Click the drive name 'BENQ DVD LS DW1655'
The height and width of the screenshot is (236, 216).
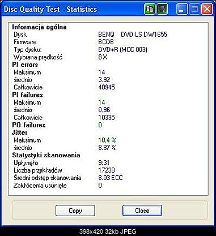pyautogui.click(x=133, y=35)
